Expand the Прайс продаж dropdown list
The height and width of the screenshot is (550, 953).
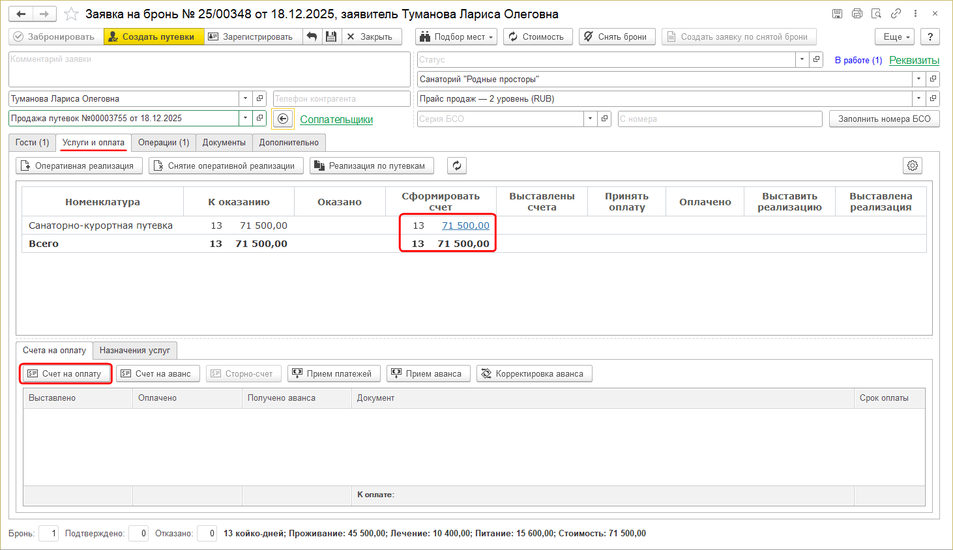pyautogui.click(x=918, y=98)
